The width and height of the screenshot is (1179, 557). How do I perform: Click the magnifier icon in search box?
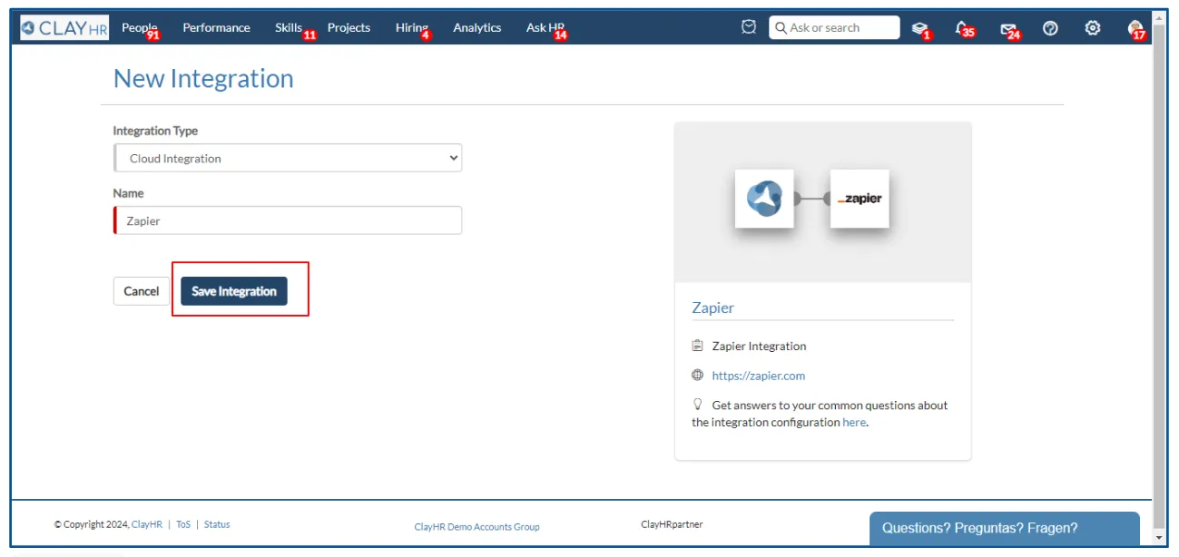(781, 28)
